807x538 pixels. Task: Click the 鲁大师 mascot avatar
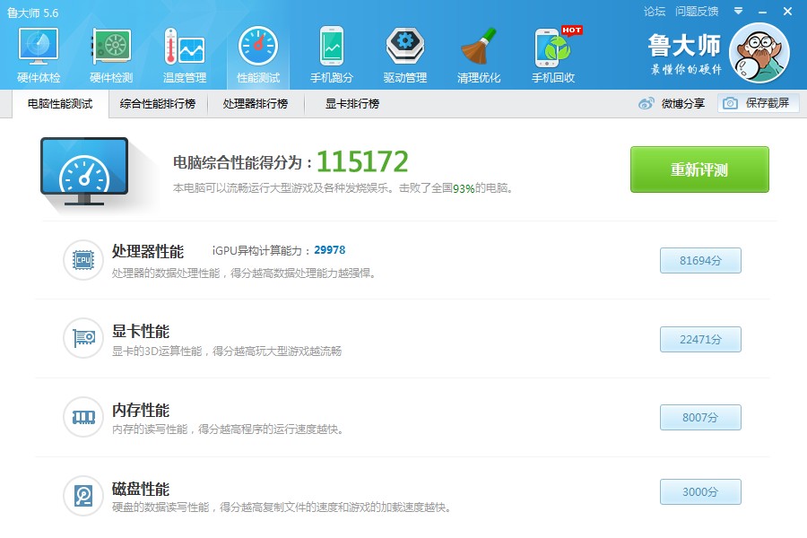coord(759,53)
